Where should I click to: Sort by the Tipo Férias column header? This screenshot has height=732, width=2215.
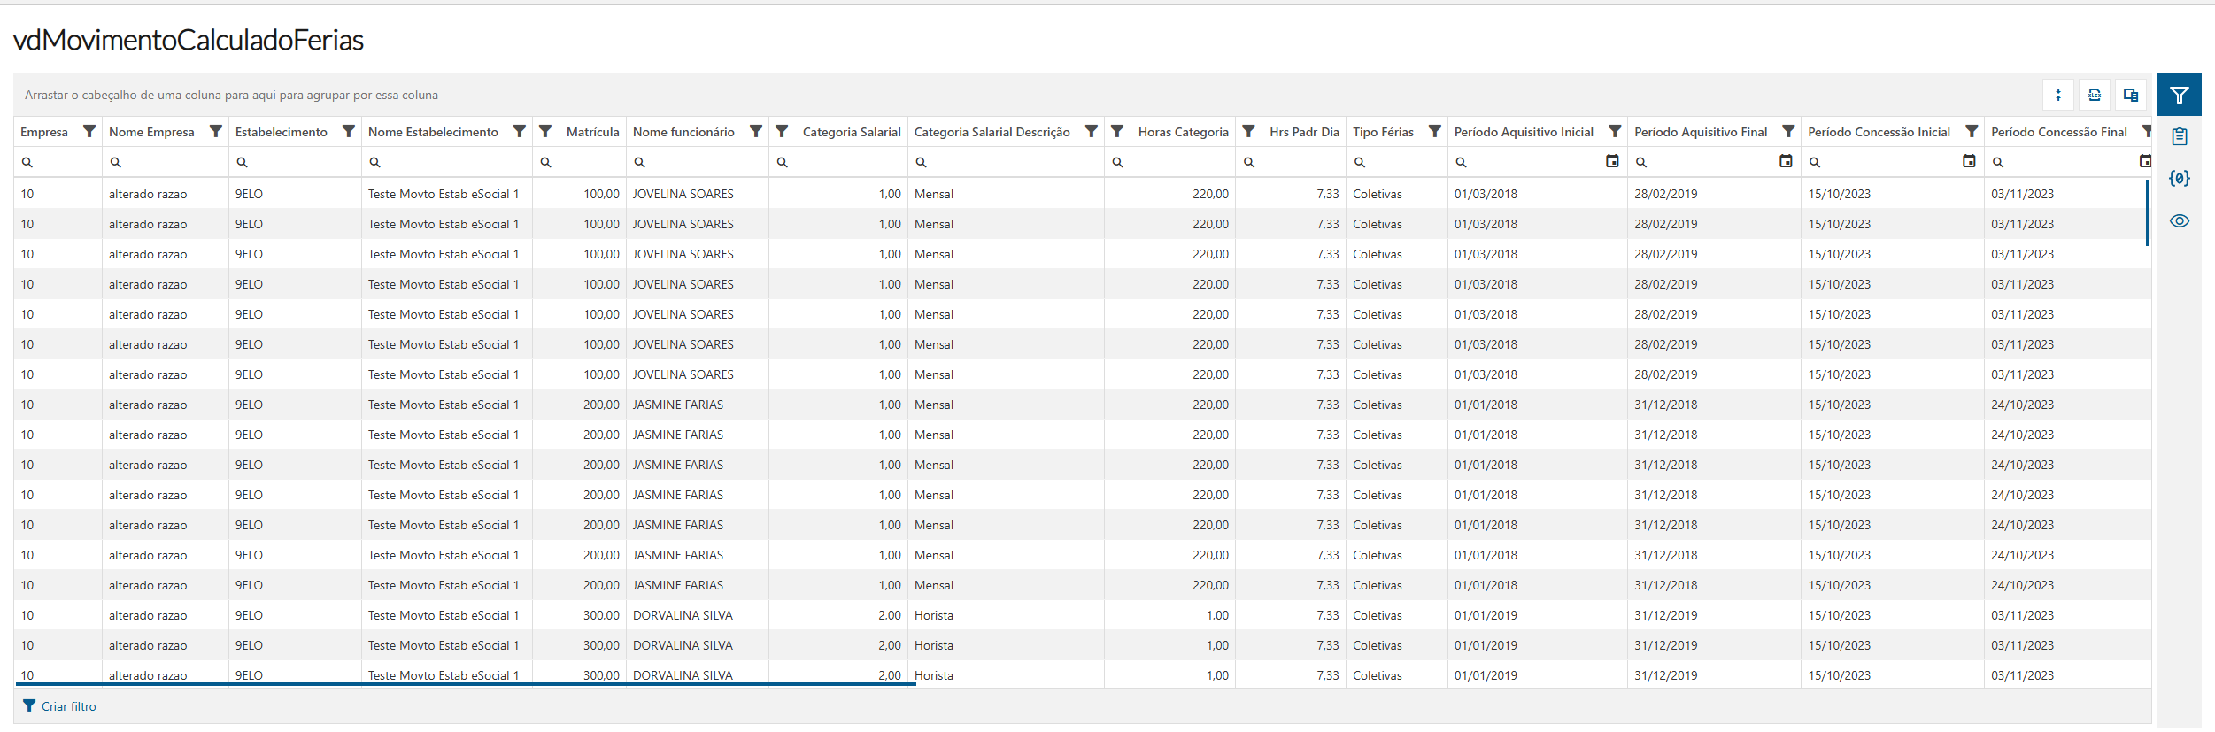click(x=1383, y=132)
